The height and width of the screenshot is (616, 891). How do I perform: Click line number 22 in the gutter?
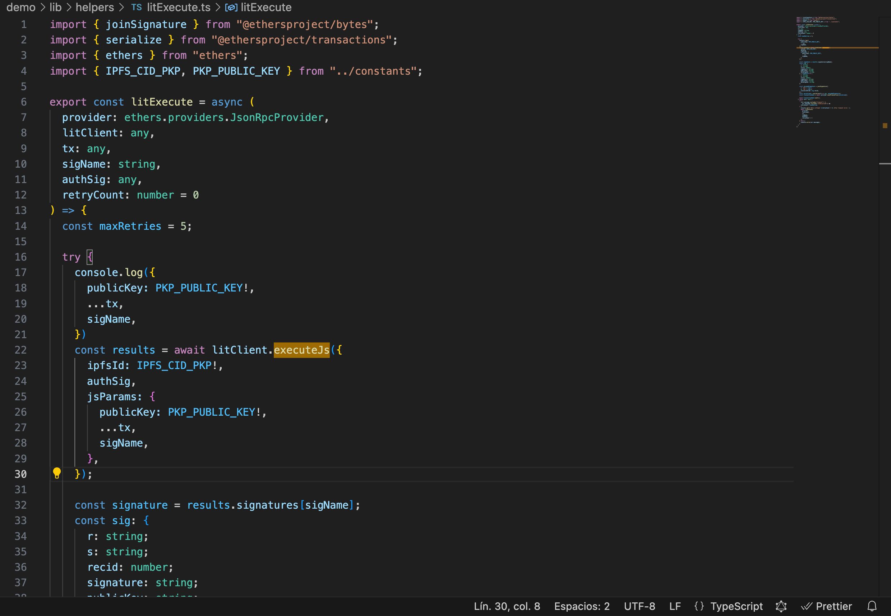tap(20, 350)
